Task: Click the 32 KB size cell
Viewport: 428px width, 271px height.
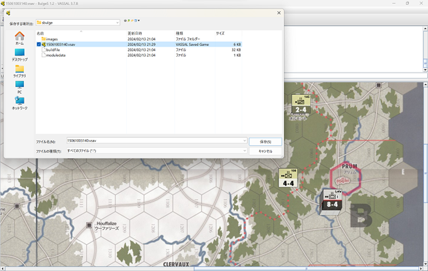Action: point(236,50)
